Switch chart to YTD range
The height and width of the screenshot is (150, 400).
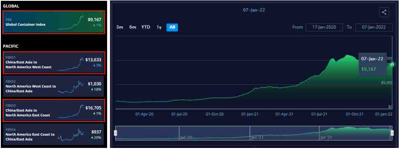tap(146, 27)
